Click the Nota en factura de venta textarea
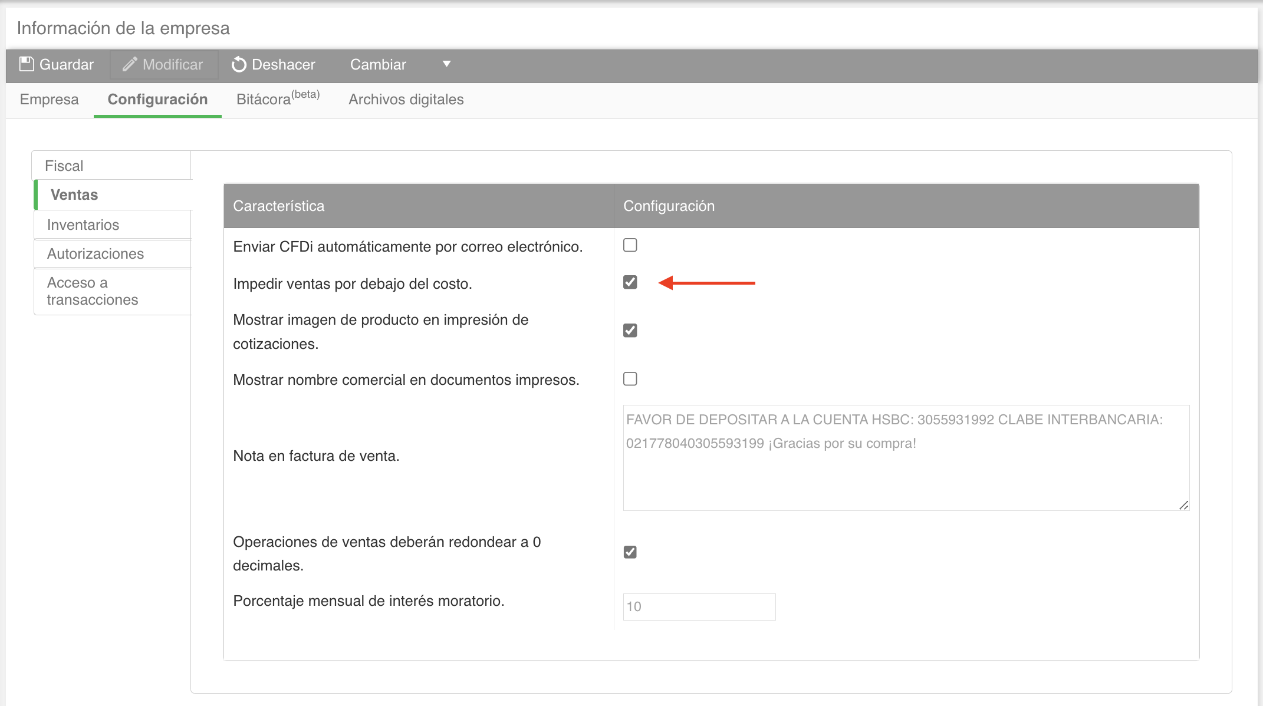The height and width of the screenshot is (706, 1263). tap(906, 457)
